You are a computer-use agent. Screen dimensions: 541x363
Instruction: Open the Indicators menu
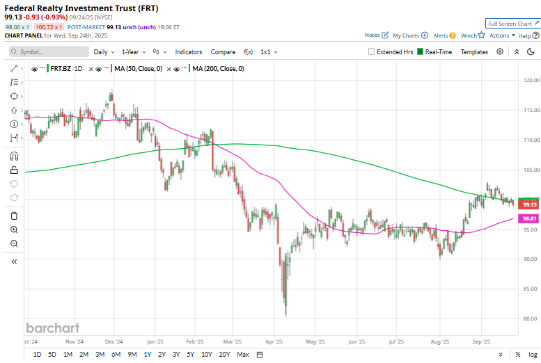click(189, 51)
